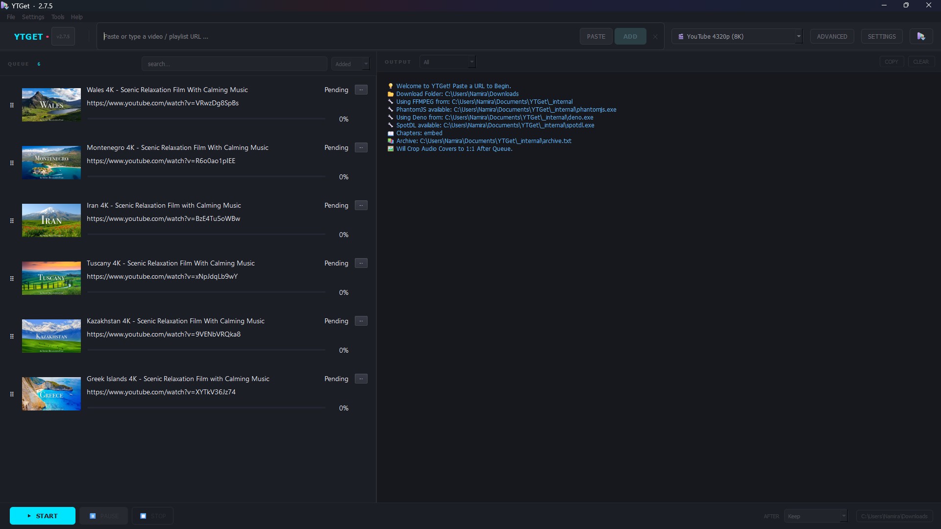Click the Pending status of Iran 4K
This screenshot has height=529, width=941.
(x=336, y=205)
